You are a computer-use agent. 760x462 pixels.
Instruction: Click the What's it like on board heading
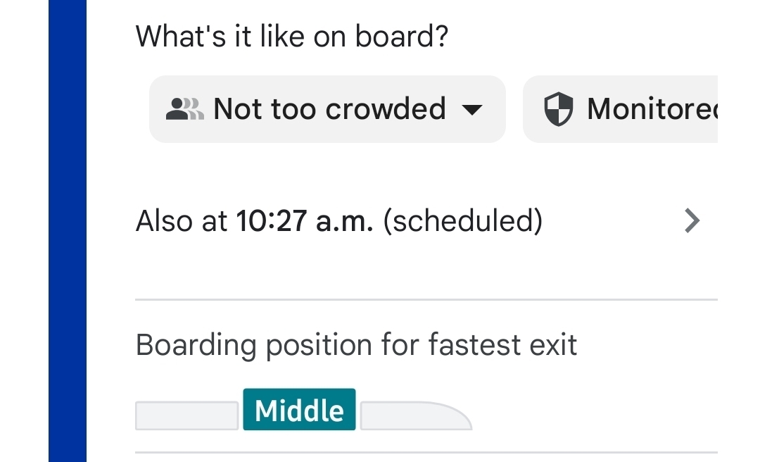click(291, 36)
